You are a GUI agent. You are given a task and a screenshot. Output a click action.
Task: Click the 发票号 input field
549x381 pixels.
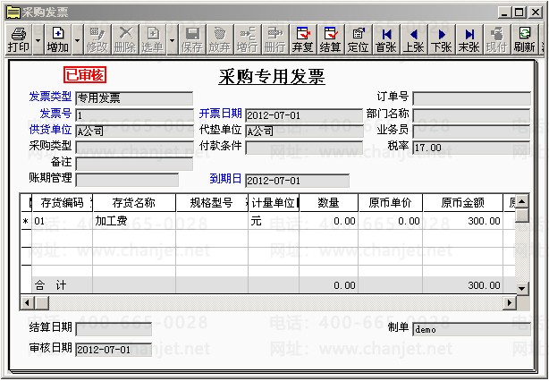point(134,115)
